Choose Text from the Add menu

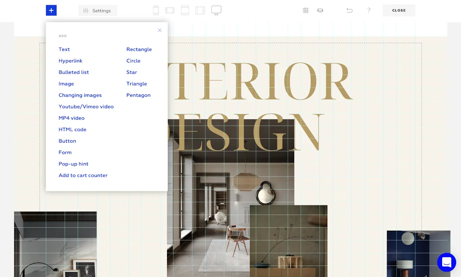click(64, 49)
